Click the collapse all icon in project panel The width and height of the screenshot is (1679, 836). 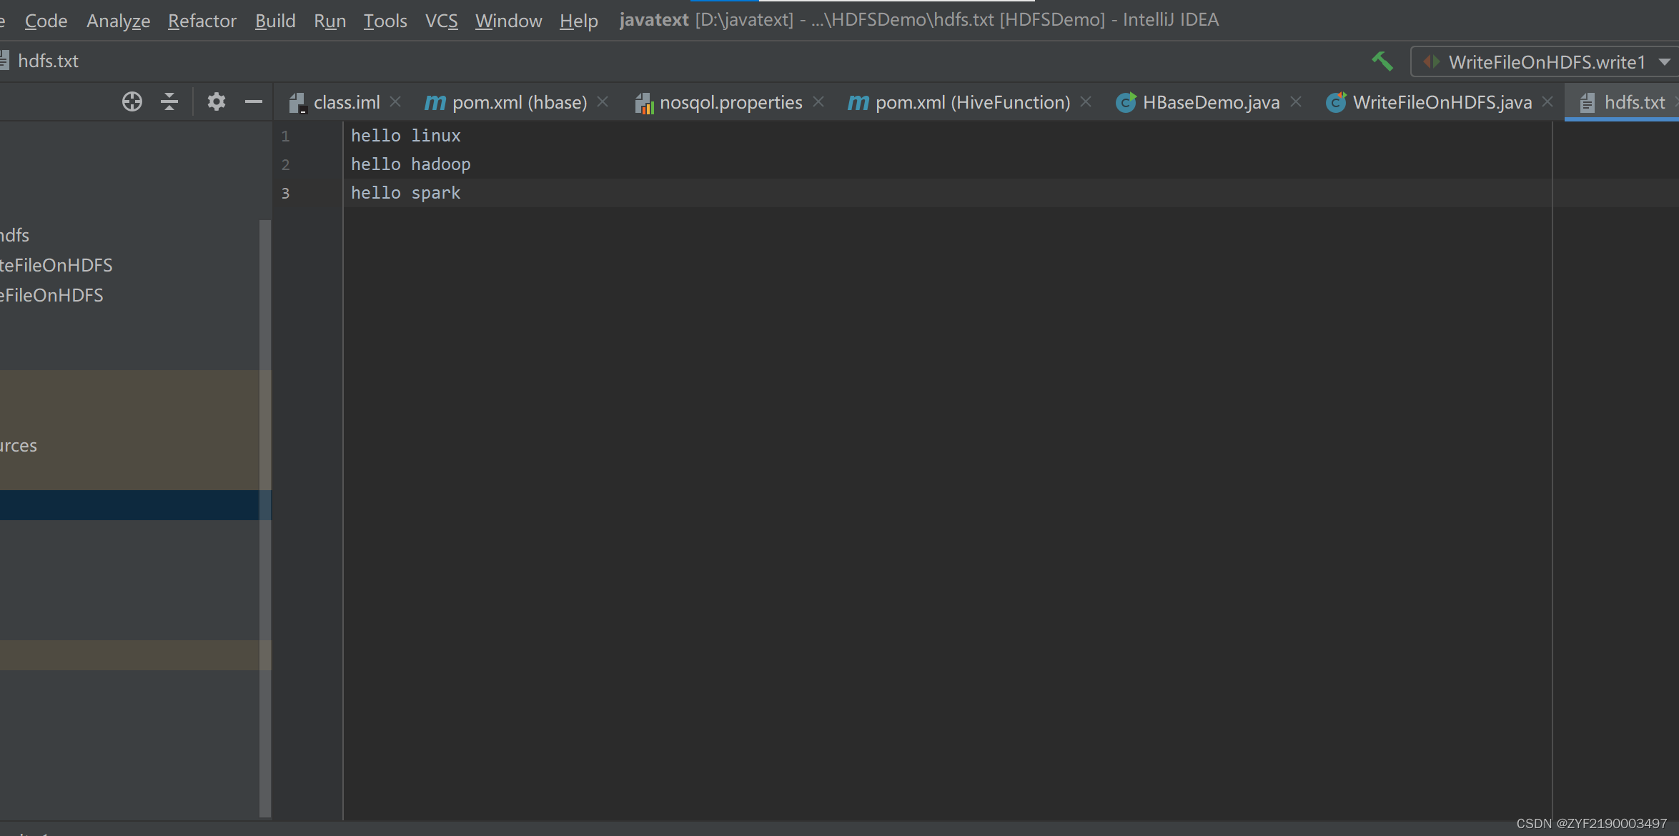tap(169, 102)
